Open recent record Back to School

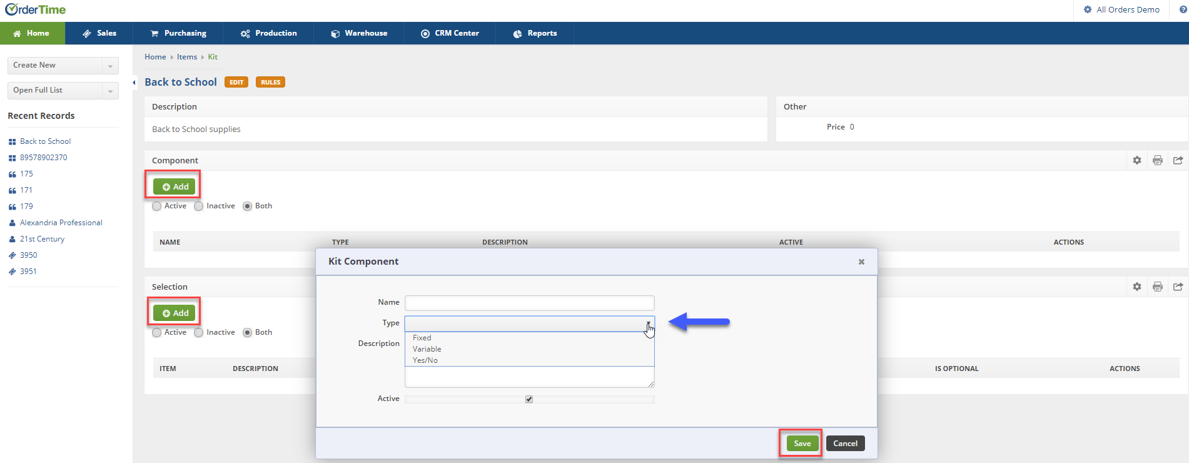pyautogui.click(x=45, y=141)
